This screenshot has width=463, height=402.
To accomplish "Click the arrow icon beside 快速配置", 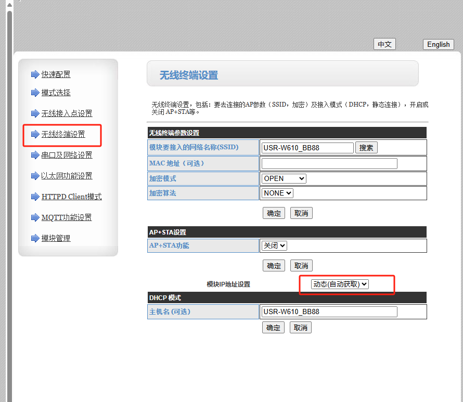I will tap(35, 74).
